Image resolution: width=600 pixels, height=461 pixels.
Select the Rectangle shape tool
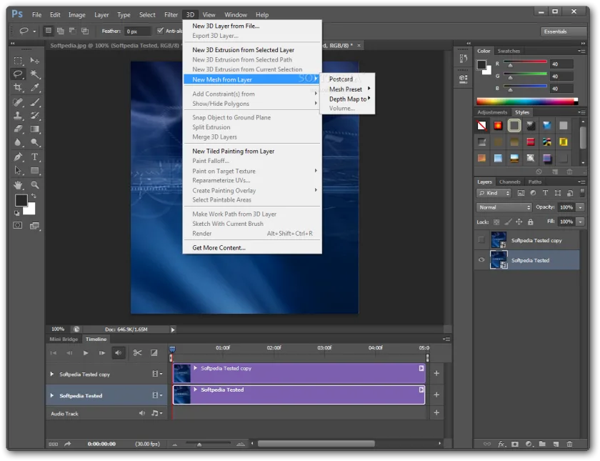click(35, 170)
